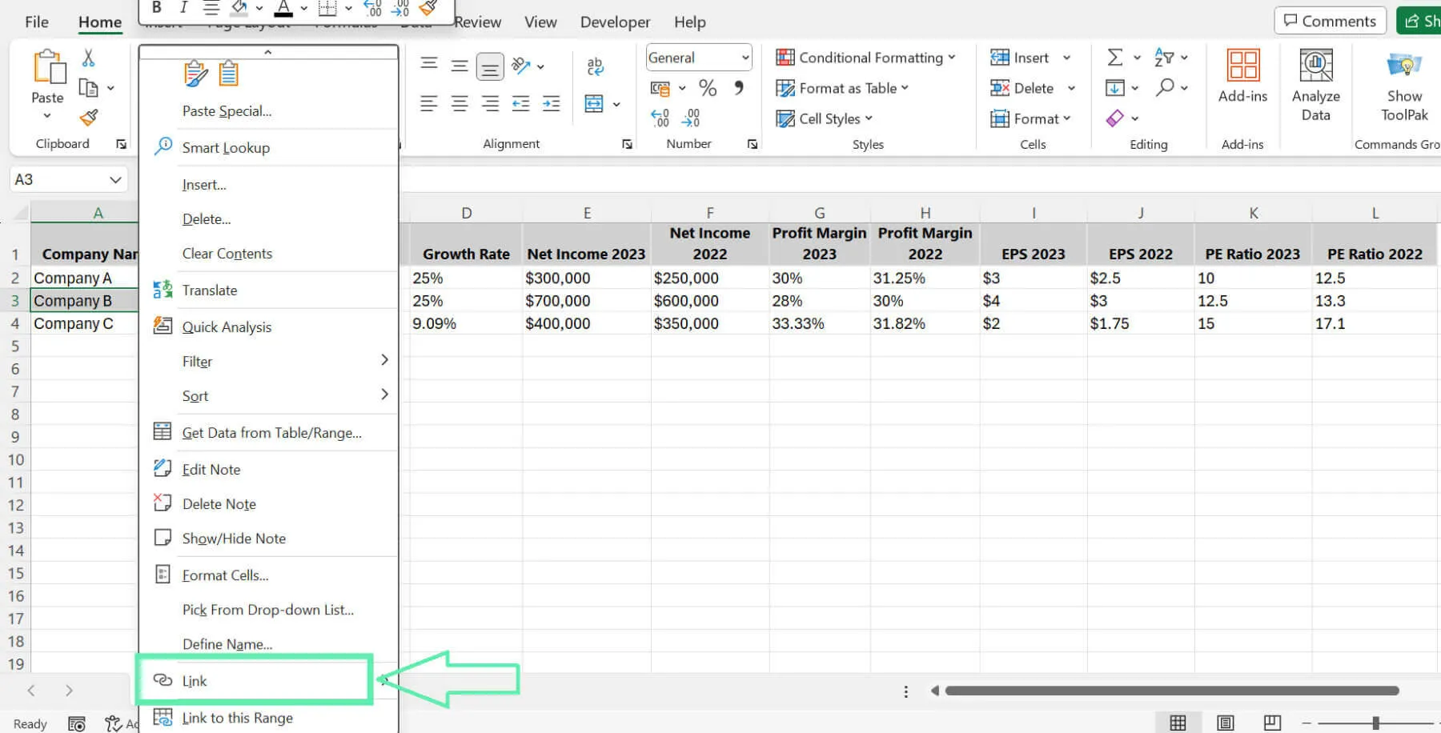Click the AutoSum sigma icon
Image resolution: width=1441 pixels, height=733 pixels.
1115,58
